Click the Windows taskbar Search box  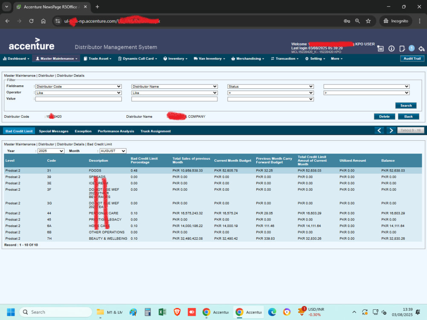pyautogui.click(x=56, y=312)
